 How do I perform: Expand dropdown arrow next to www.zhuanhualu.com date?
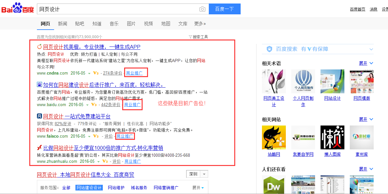point(99,162)
